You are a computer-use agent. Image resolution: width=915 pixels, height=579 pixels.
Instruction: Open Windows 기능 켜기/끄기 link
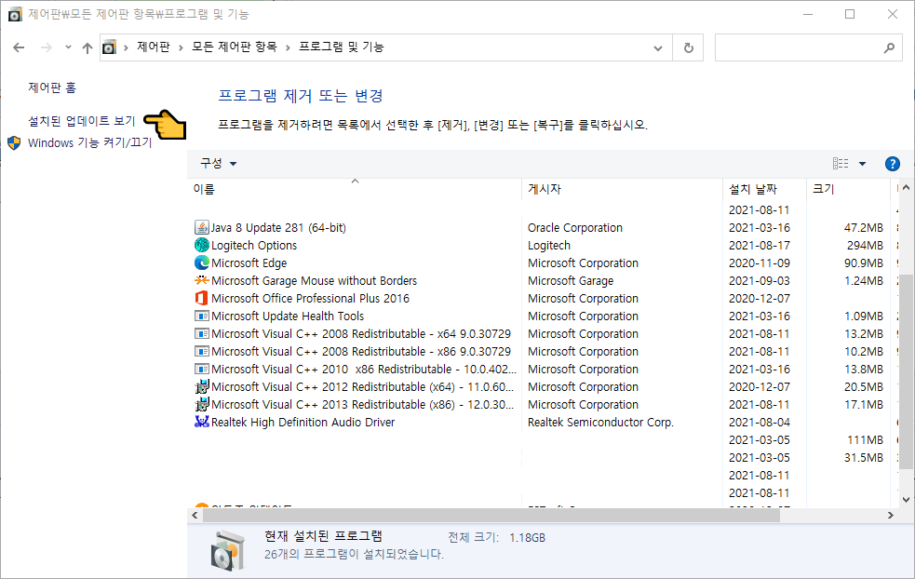[90, 143]
